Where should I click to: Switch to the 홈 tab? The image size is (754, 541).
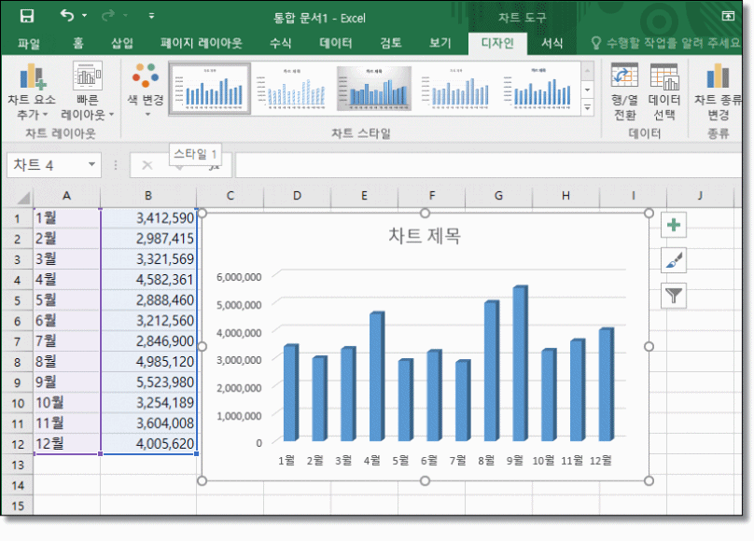pos(78,44)
